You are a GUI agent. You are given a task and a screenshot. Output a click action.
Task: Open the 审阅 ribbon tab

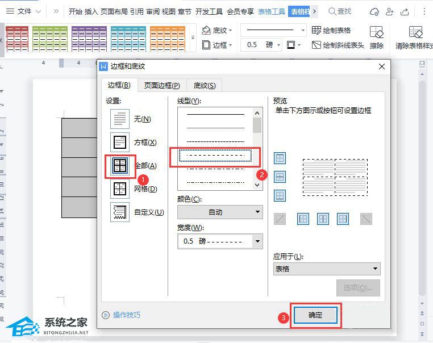click(x=153, y=11)
